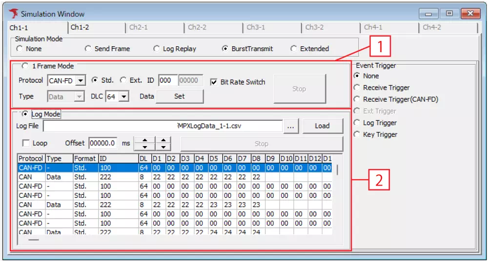The image size is (488, 262).
Task: Click the Data Set button
Action: (179, 96)
